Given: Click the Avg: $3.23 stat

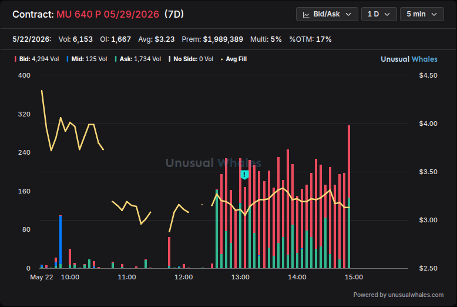Looking at the screenshot, I should pyautogui.click(x=156, y=39).
